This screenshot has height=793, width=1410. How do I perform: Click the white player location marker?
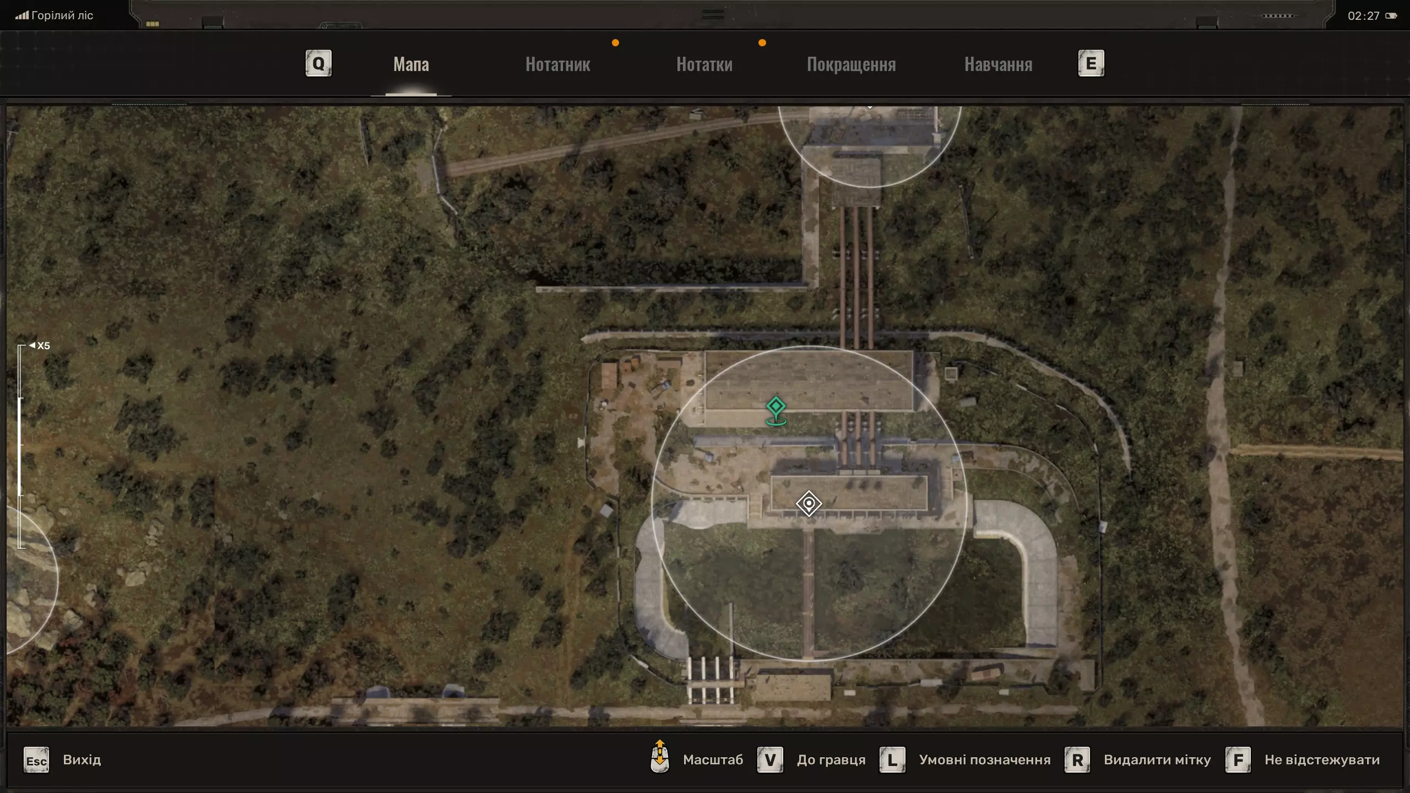coord(809,503)
